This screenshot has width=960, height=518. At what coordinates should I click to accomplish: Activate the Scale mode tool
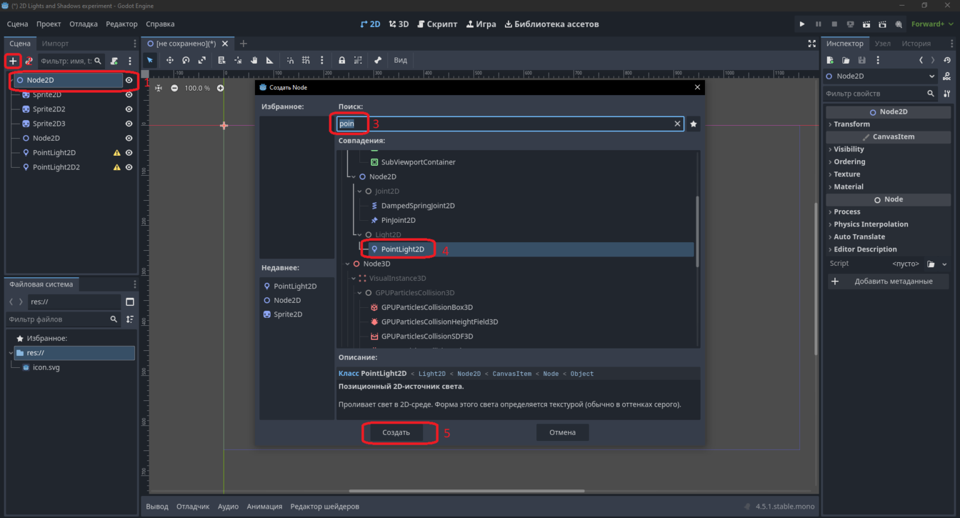click(202, 60)
